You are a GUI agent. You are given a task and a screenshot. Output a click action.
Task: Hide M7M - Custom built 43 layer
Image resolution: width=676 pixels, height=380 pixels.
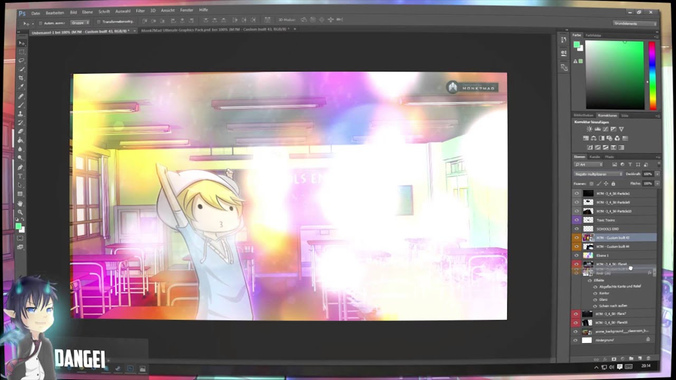point(577,237)
